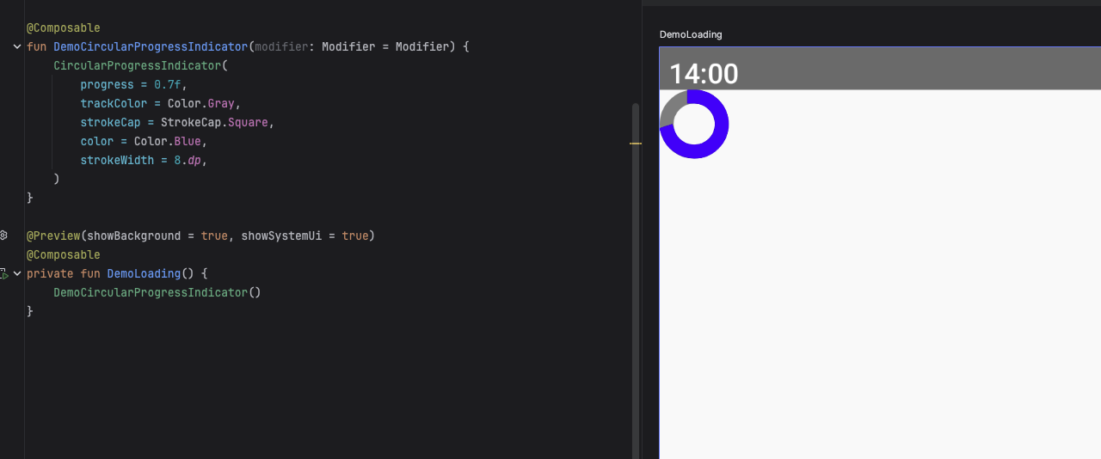This screenshot has height=459, width=1101.
Task: Click the @Preview annotation in code
Action: [x=53, y=236]
